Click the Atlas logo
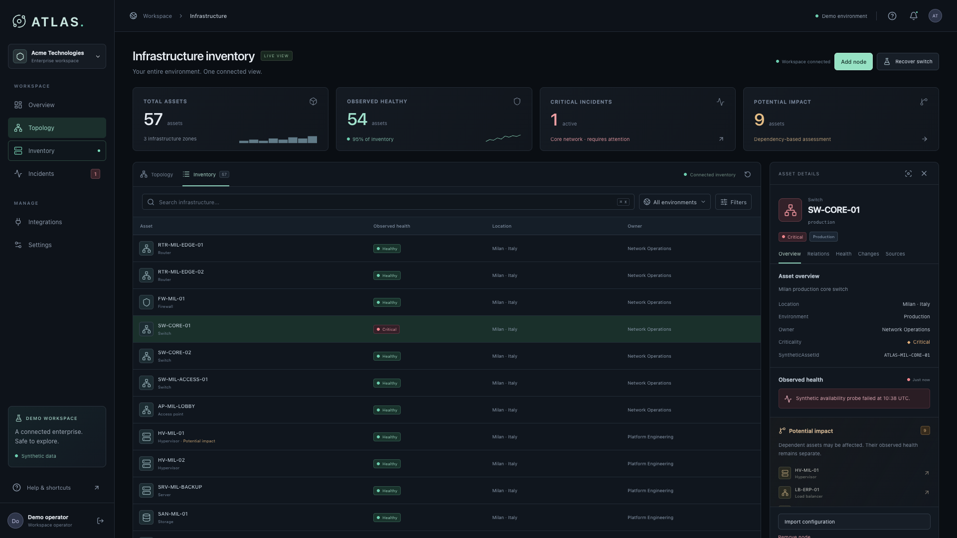Screen dimensions: 957x538 coord(48,21)
